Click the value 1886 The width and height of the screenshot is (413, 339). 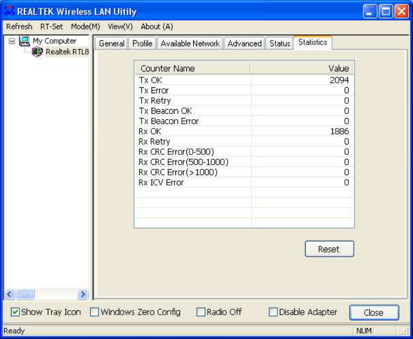(339, 131)
